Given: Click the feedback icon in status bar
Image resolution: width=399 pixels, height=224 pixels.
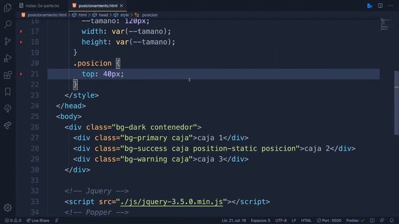Looking at the screenshot, I should [382, 220].
